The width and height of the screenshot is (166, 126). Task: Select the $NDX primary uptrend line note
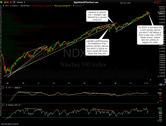click(x=150, y=35)
